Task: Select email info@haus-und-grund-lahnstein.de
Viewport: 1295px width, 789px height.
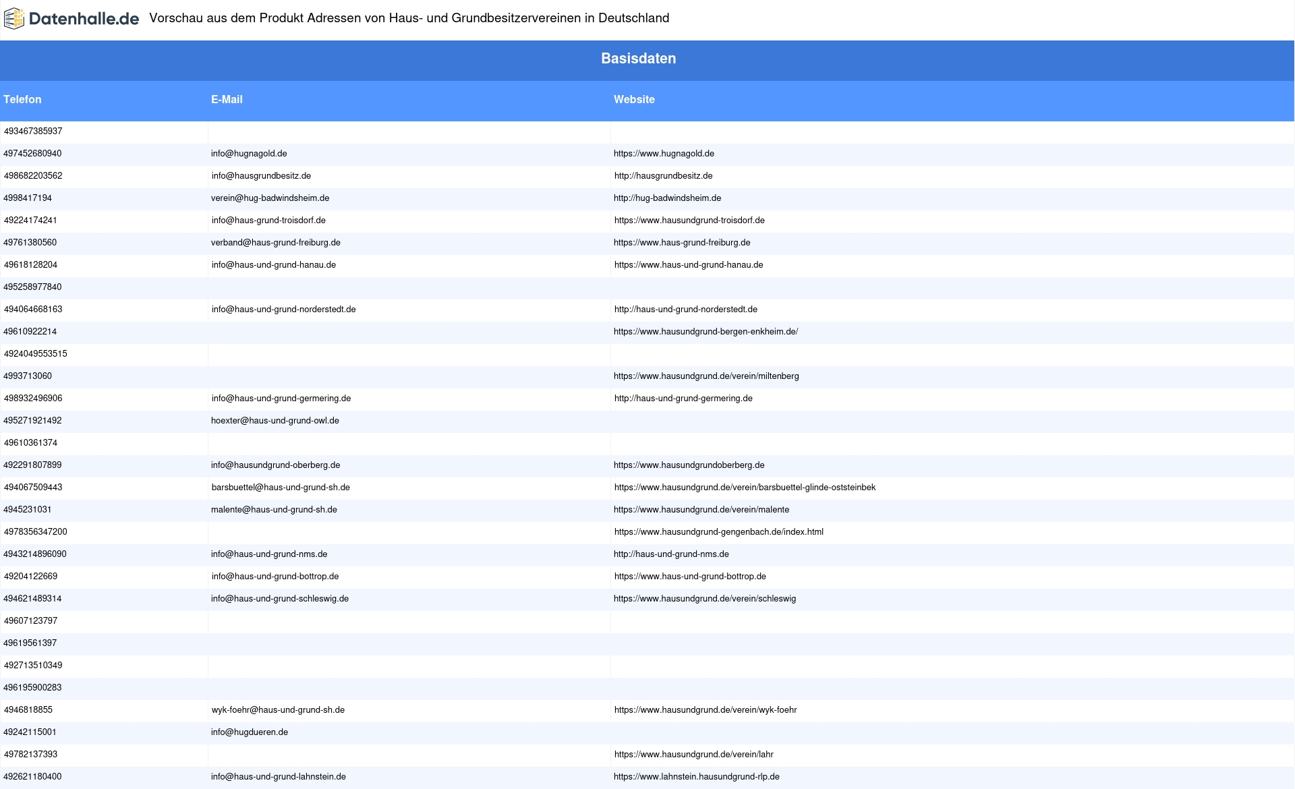Action: click(279, 777)
